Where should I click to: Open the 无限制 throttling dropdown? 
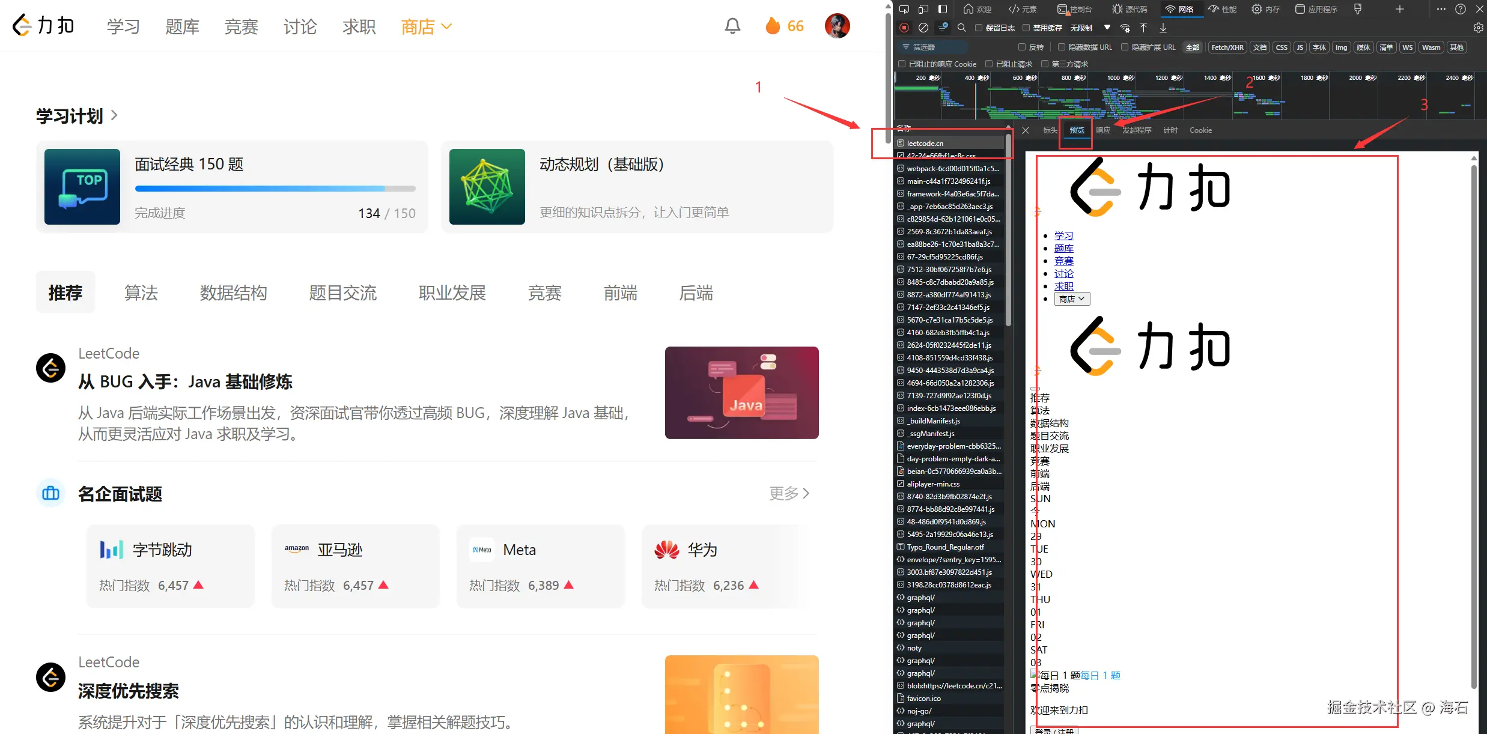click(x=1090, y=28)
